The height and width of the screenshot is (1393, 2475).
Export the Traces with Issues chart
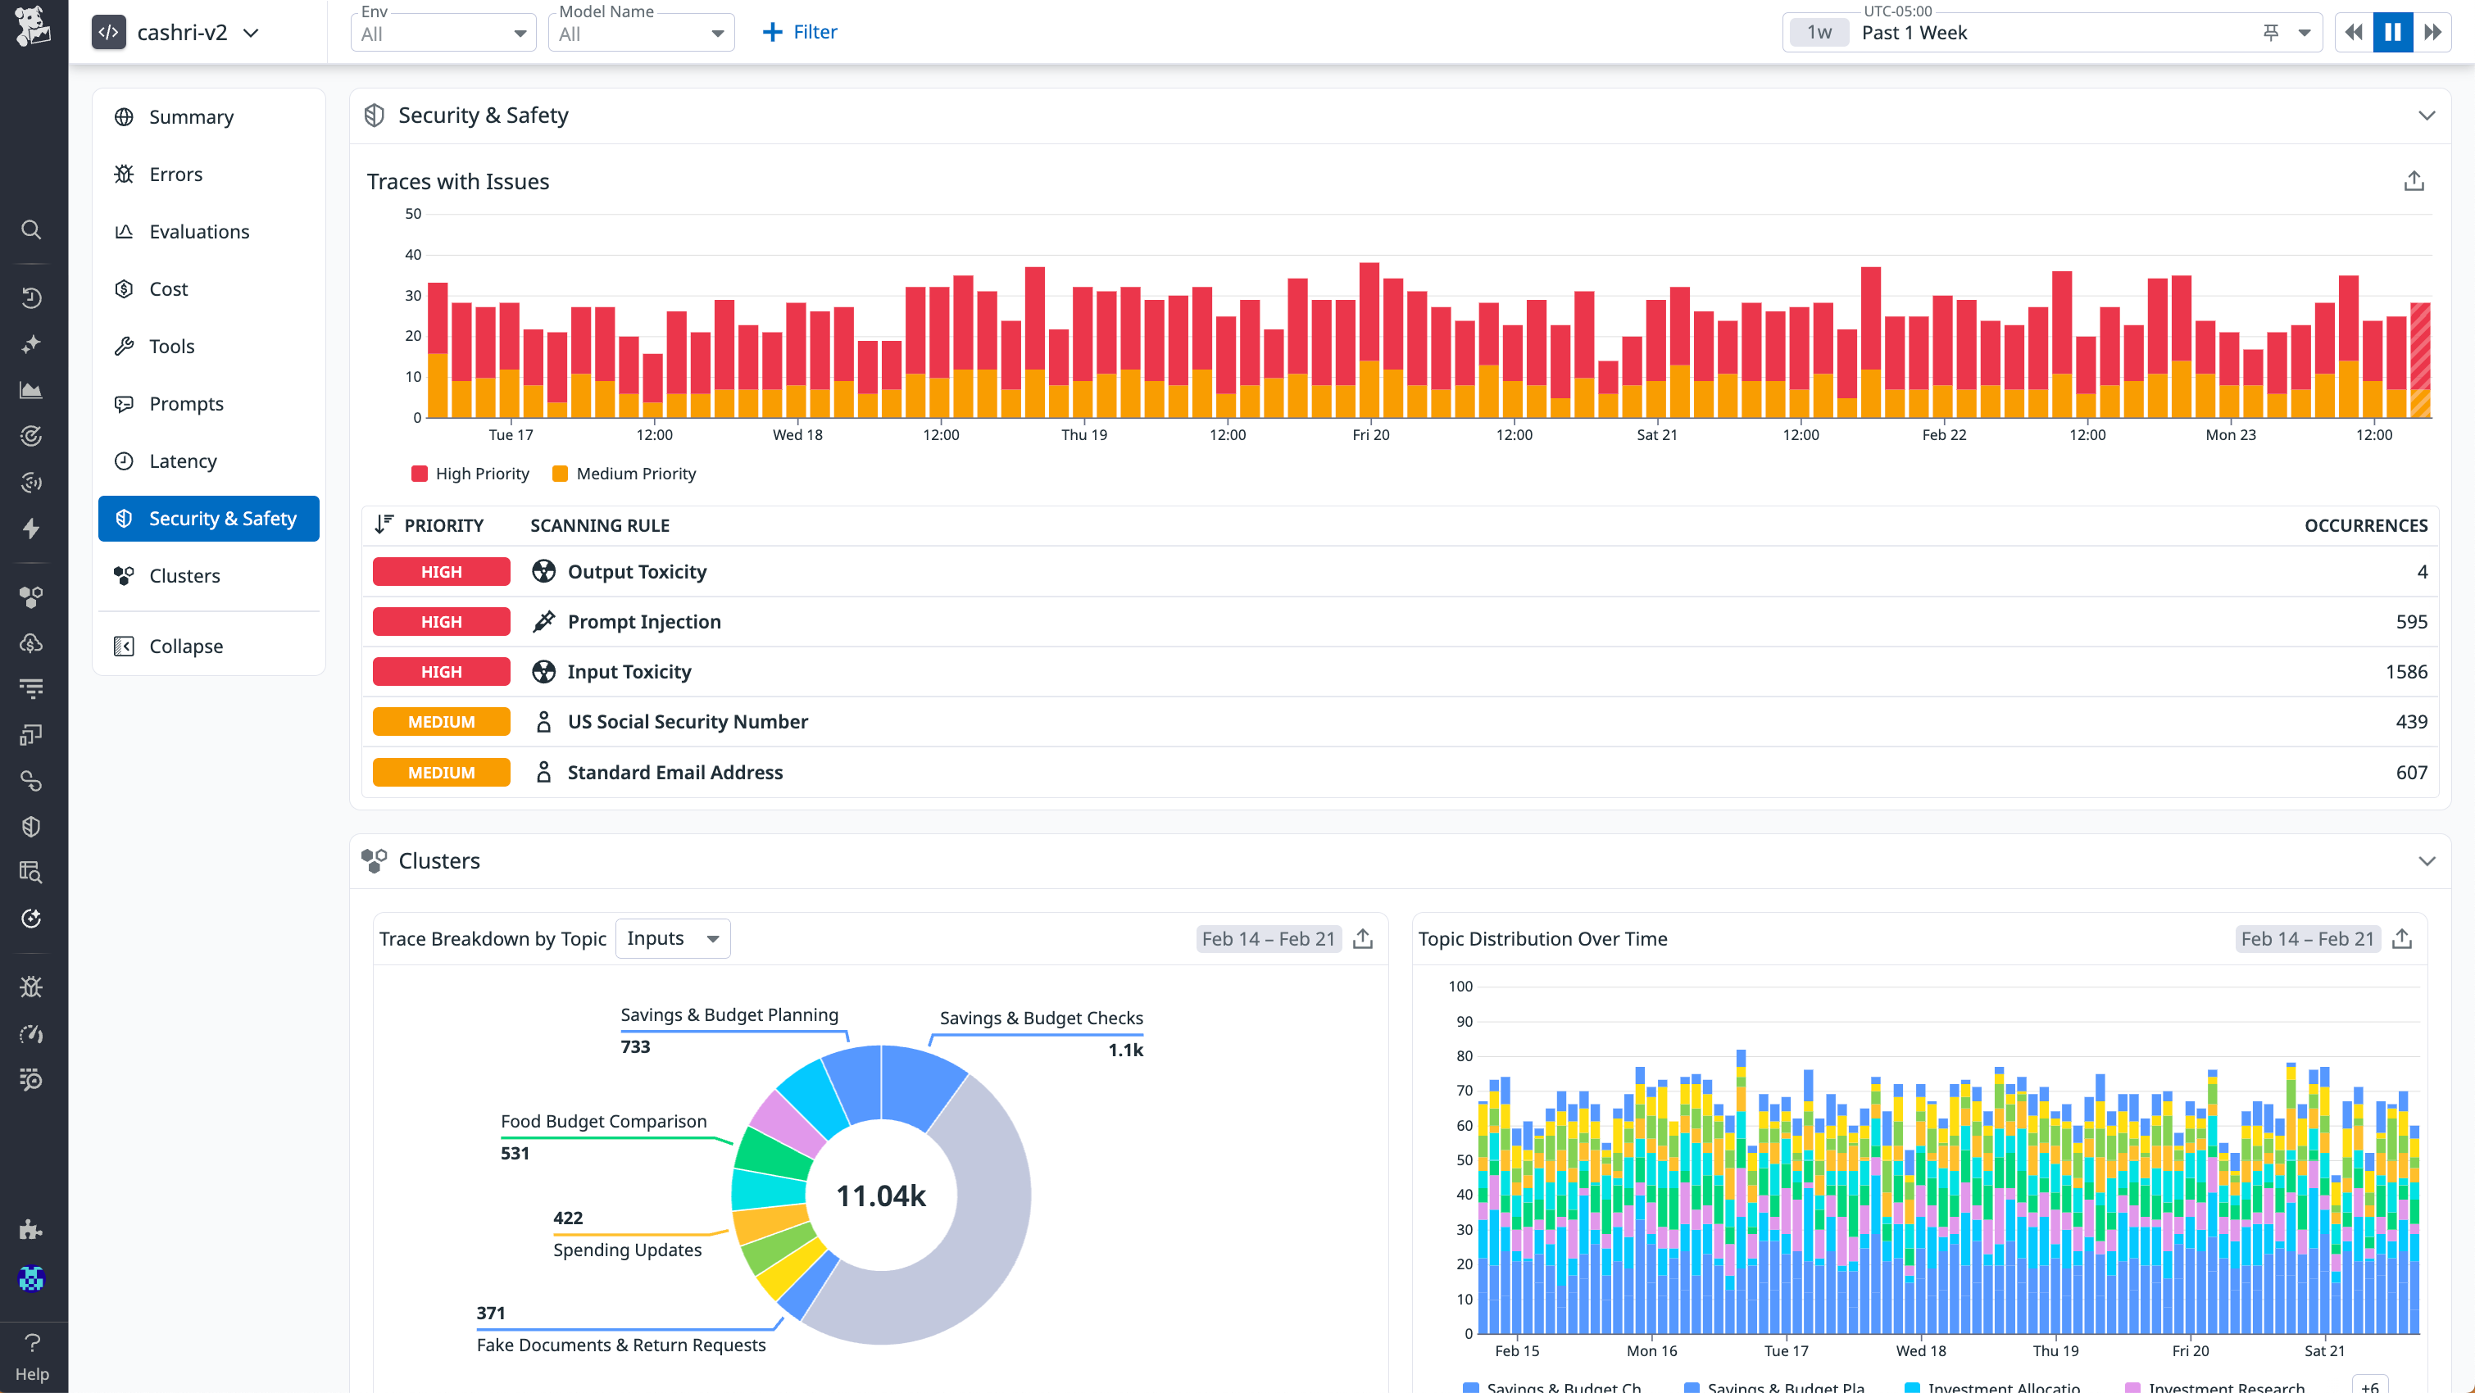pyautogui.click(x=2414, y=182)
